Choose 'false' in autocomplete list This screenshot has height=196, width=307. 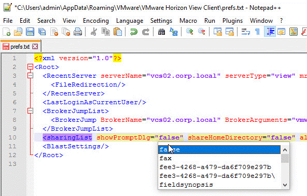tap(219, 149)
